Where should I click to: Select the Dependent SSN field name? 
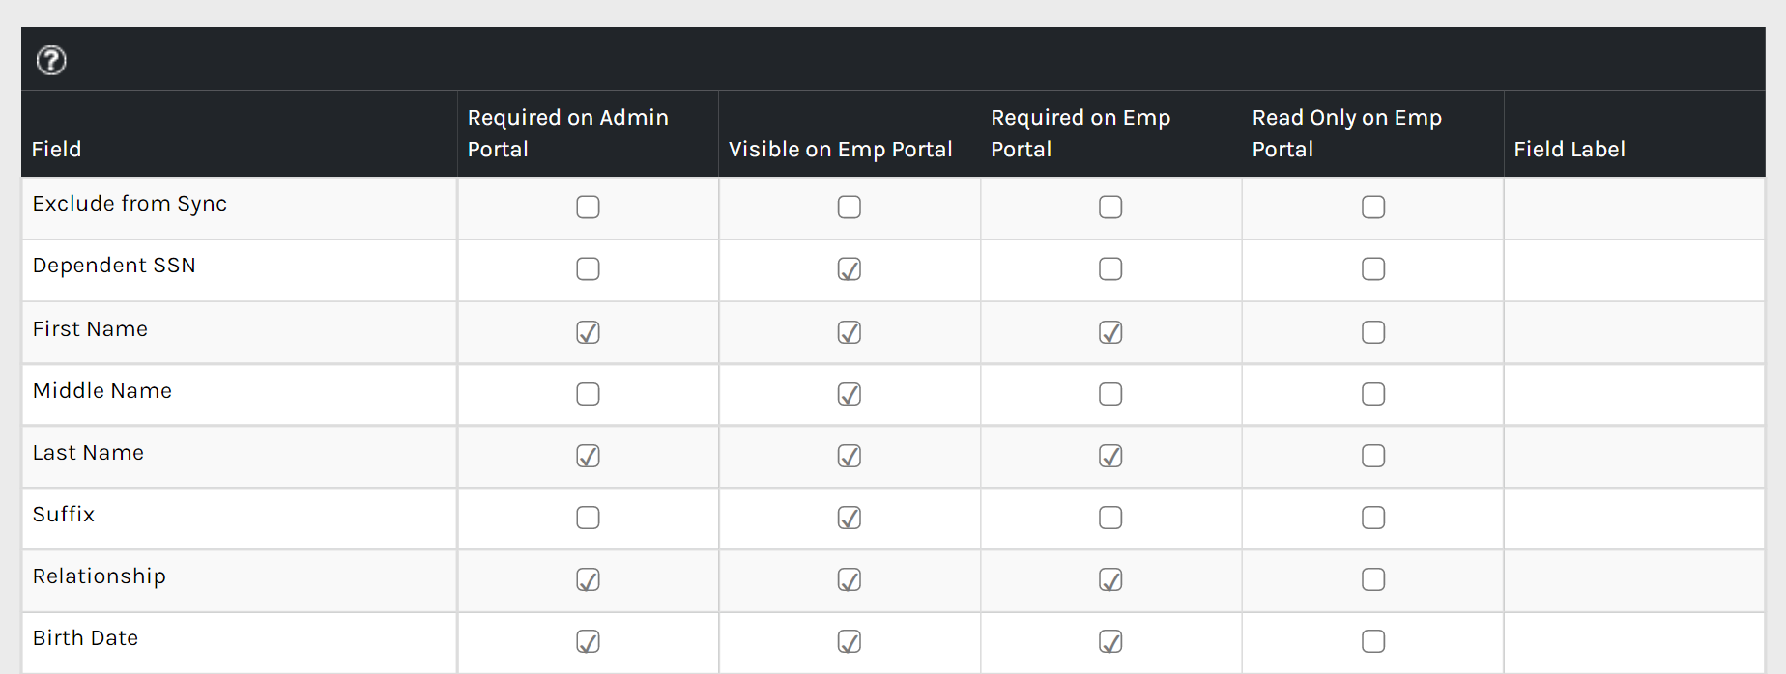(x=114, y=266)
